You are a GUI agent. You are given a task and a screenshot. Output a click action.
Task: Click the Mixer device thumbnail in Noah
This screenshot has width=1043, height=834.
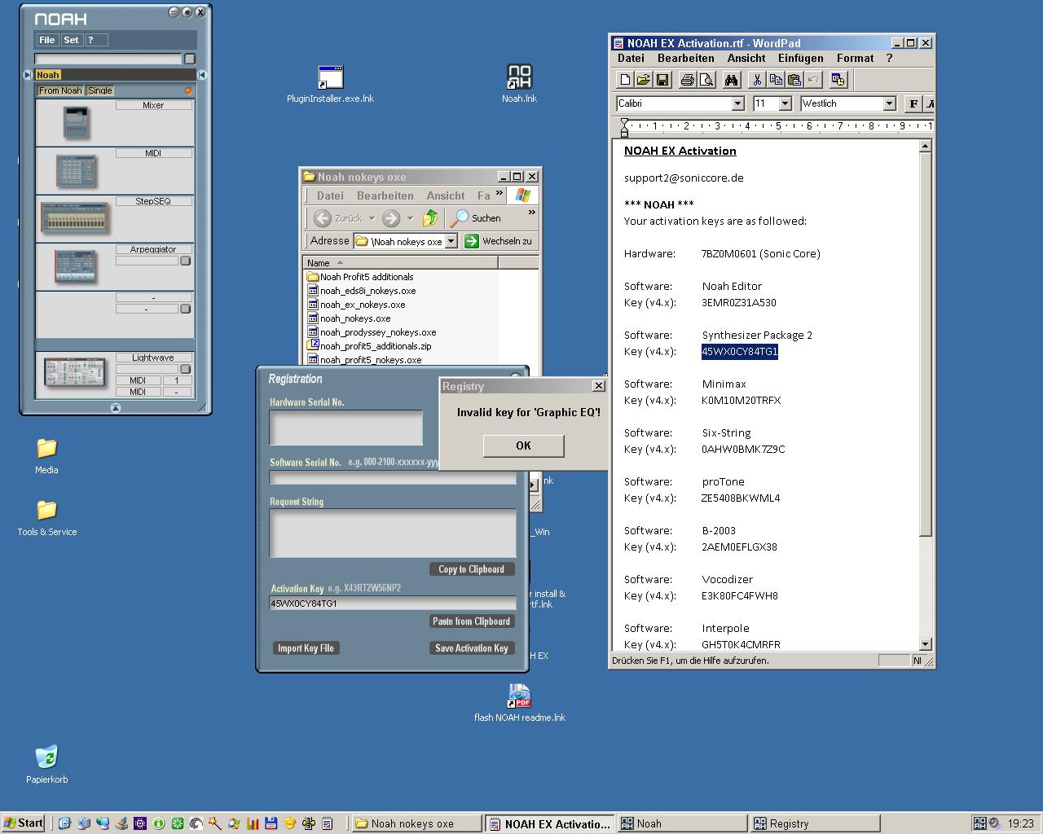tap(75, 123)
